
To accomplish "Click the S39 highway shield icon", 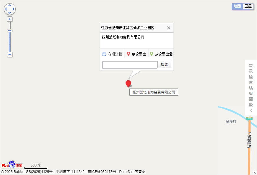I will coord(249,118).
